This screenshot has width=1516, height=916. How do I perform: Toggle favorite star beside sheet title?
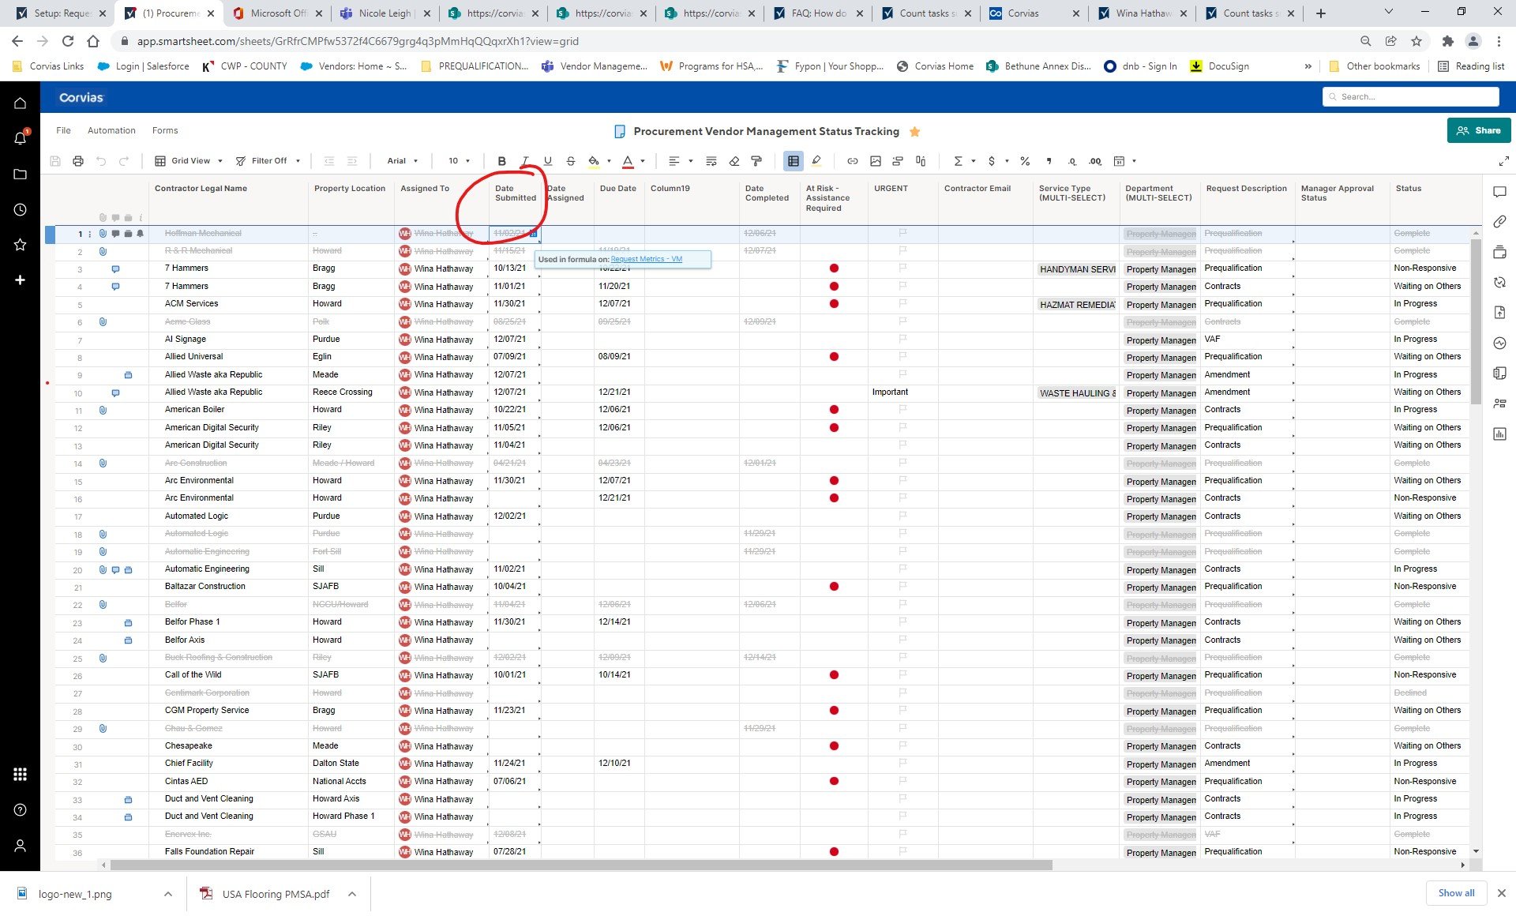point(915,132)
